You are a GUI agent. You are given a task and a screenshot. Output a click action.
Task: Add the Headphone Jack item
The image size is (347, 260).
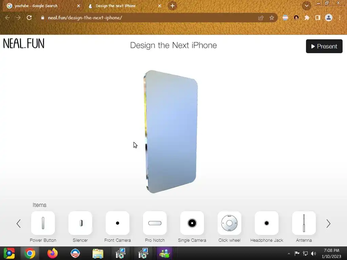click(x=267, y=223)
